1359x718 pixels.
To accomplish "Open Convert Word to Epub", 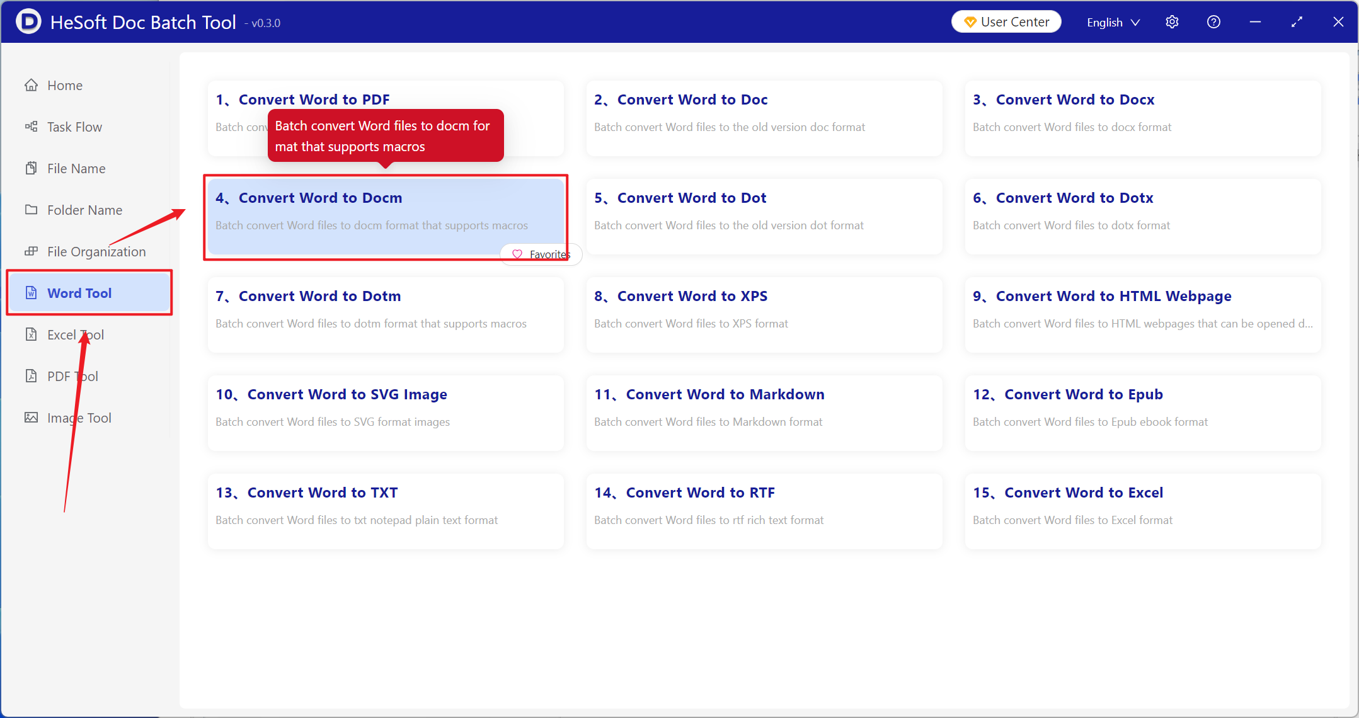I will pos(1143,413).
